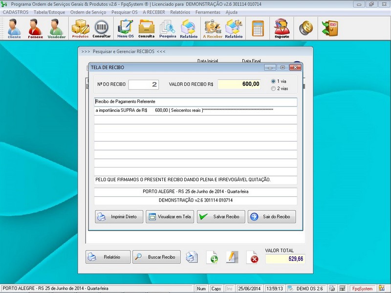Viewport: 391px width, 293px height.
Task: Click the A Receber toolbar icon
Action: coord(213,29)
